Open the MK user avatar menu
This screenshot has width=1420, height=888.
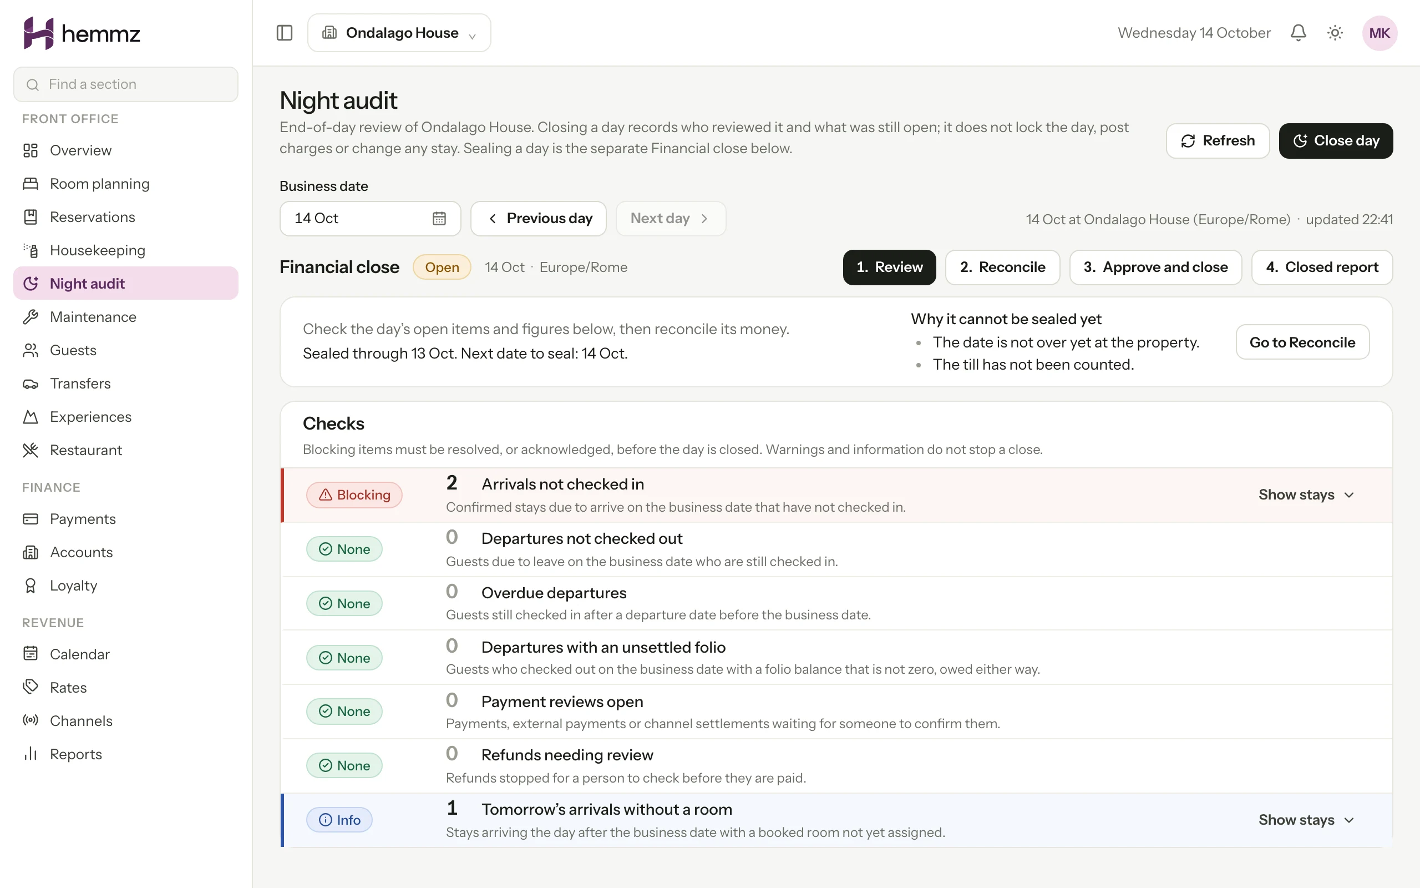[x=1379, y=33]
